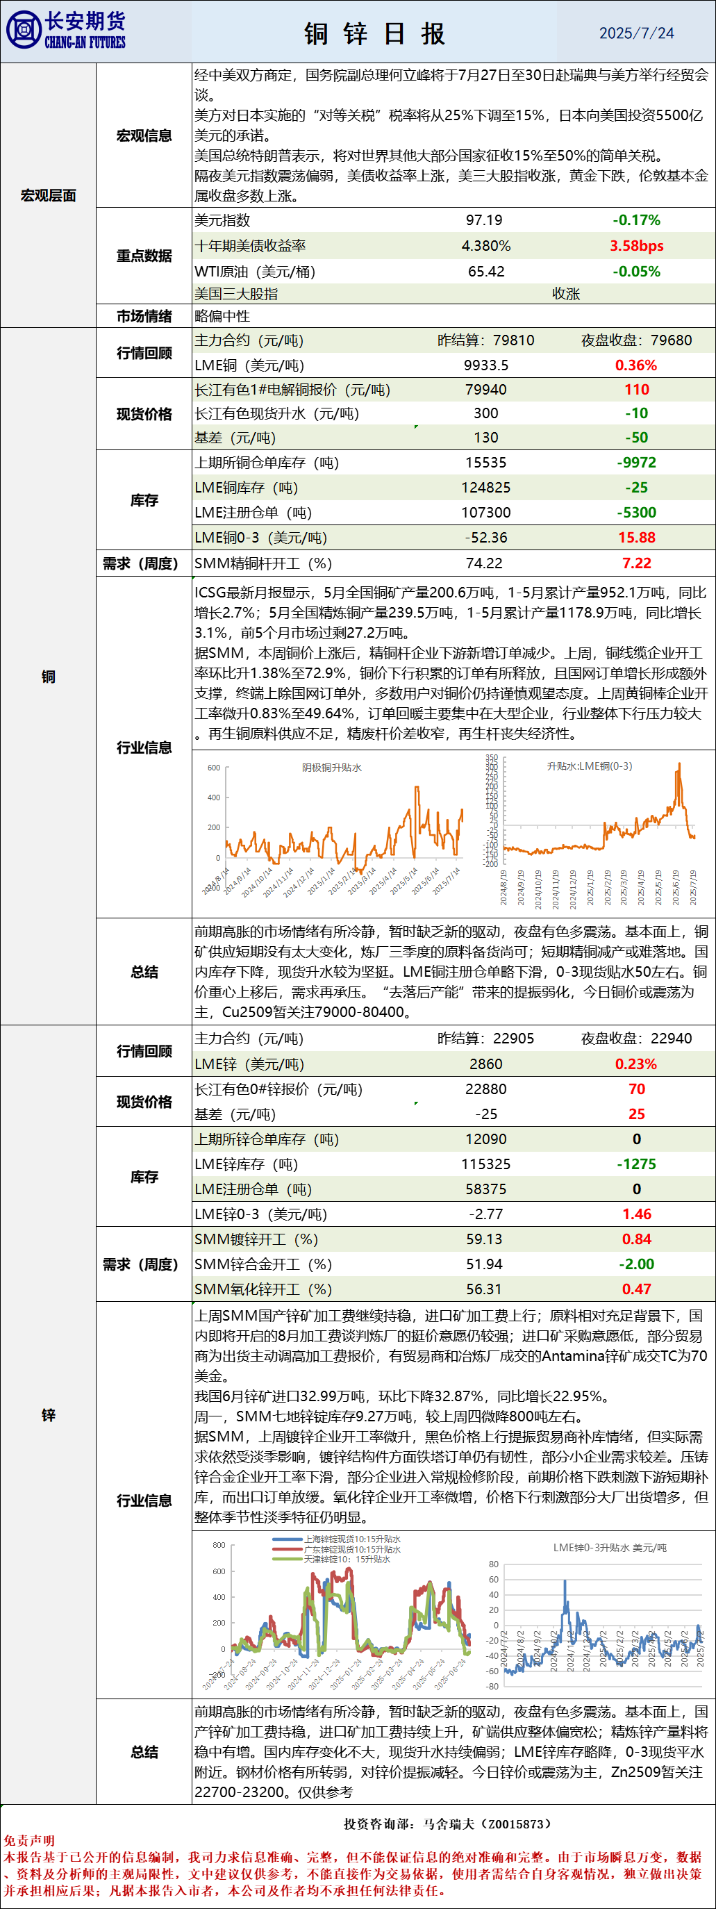The width and height of the screenshot is (716, 1909).
Task: Click the zinc 基差 value -25
Action: click(x=486, y=1114)
